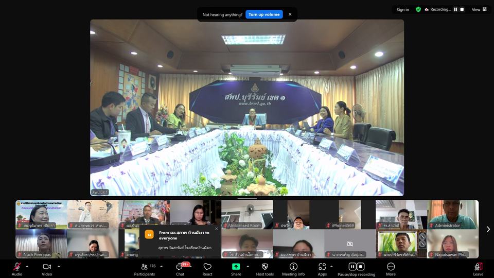Toggle the Video camera icon

(47, 267)
